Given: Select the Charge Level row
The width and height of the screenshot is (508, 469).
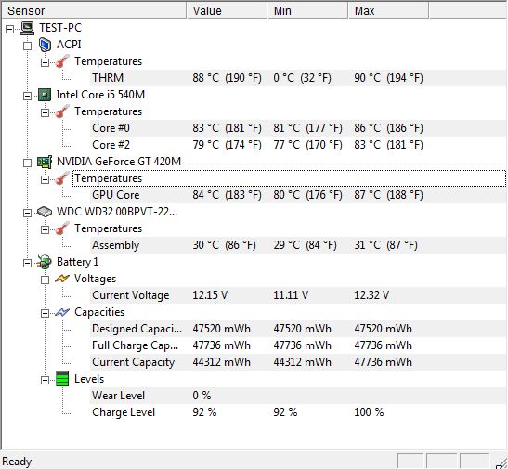Looking at the screenshot, I should point(298,412).
